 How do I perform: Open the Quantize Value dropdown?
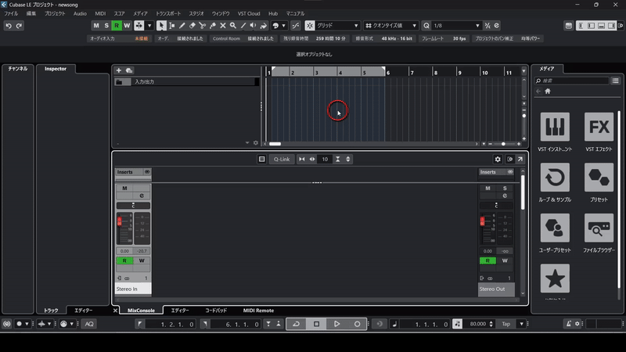[390, 26]
